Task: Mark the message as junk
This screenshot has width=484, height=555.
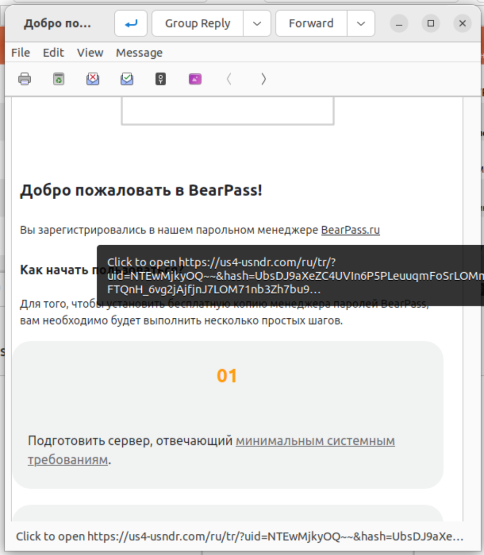Action: click(x=93, y=79)
